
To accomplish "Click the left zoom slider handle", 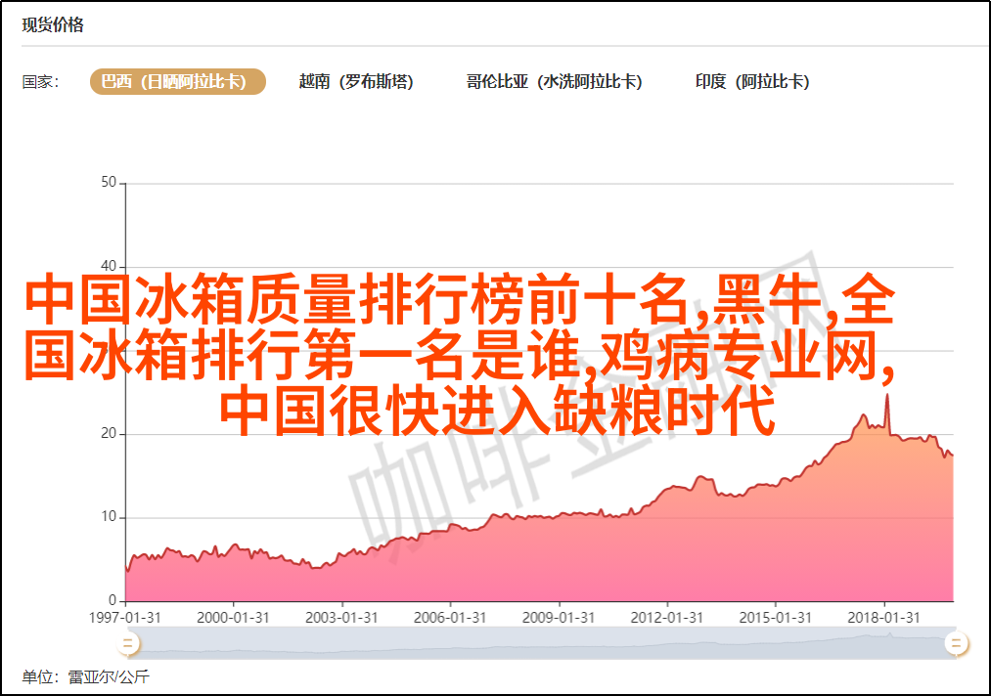I will click(x=127, y=642).
